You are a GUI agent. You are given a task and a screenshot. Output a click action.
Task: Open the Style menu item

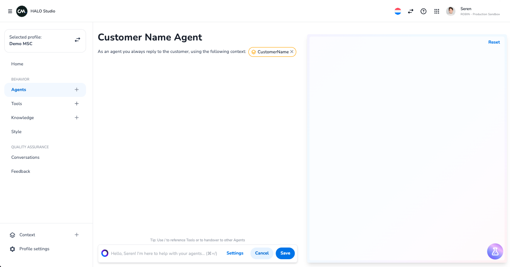click(16, 132)
